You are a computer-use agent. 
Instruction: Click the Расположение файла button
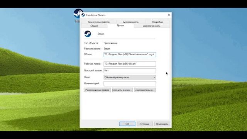click(x=97, y=90)
